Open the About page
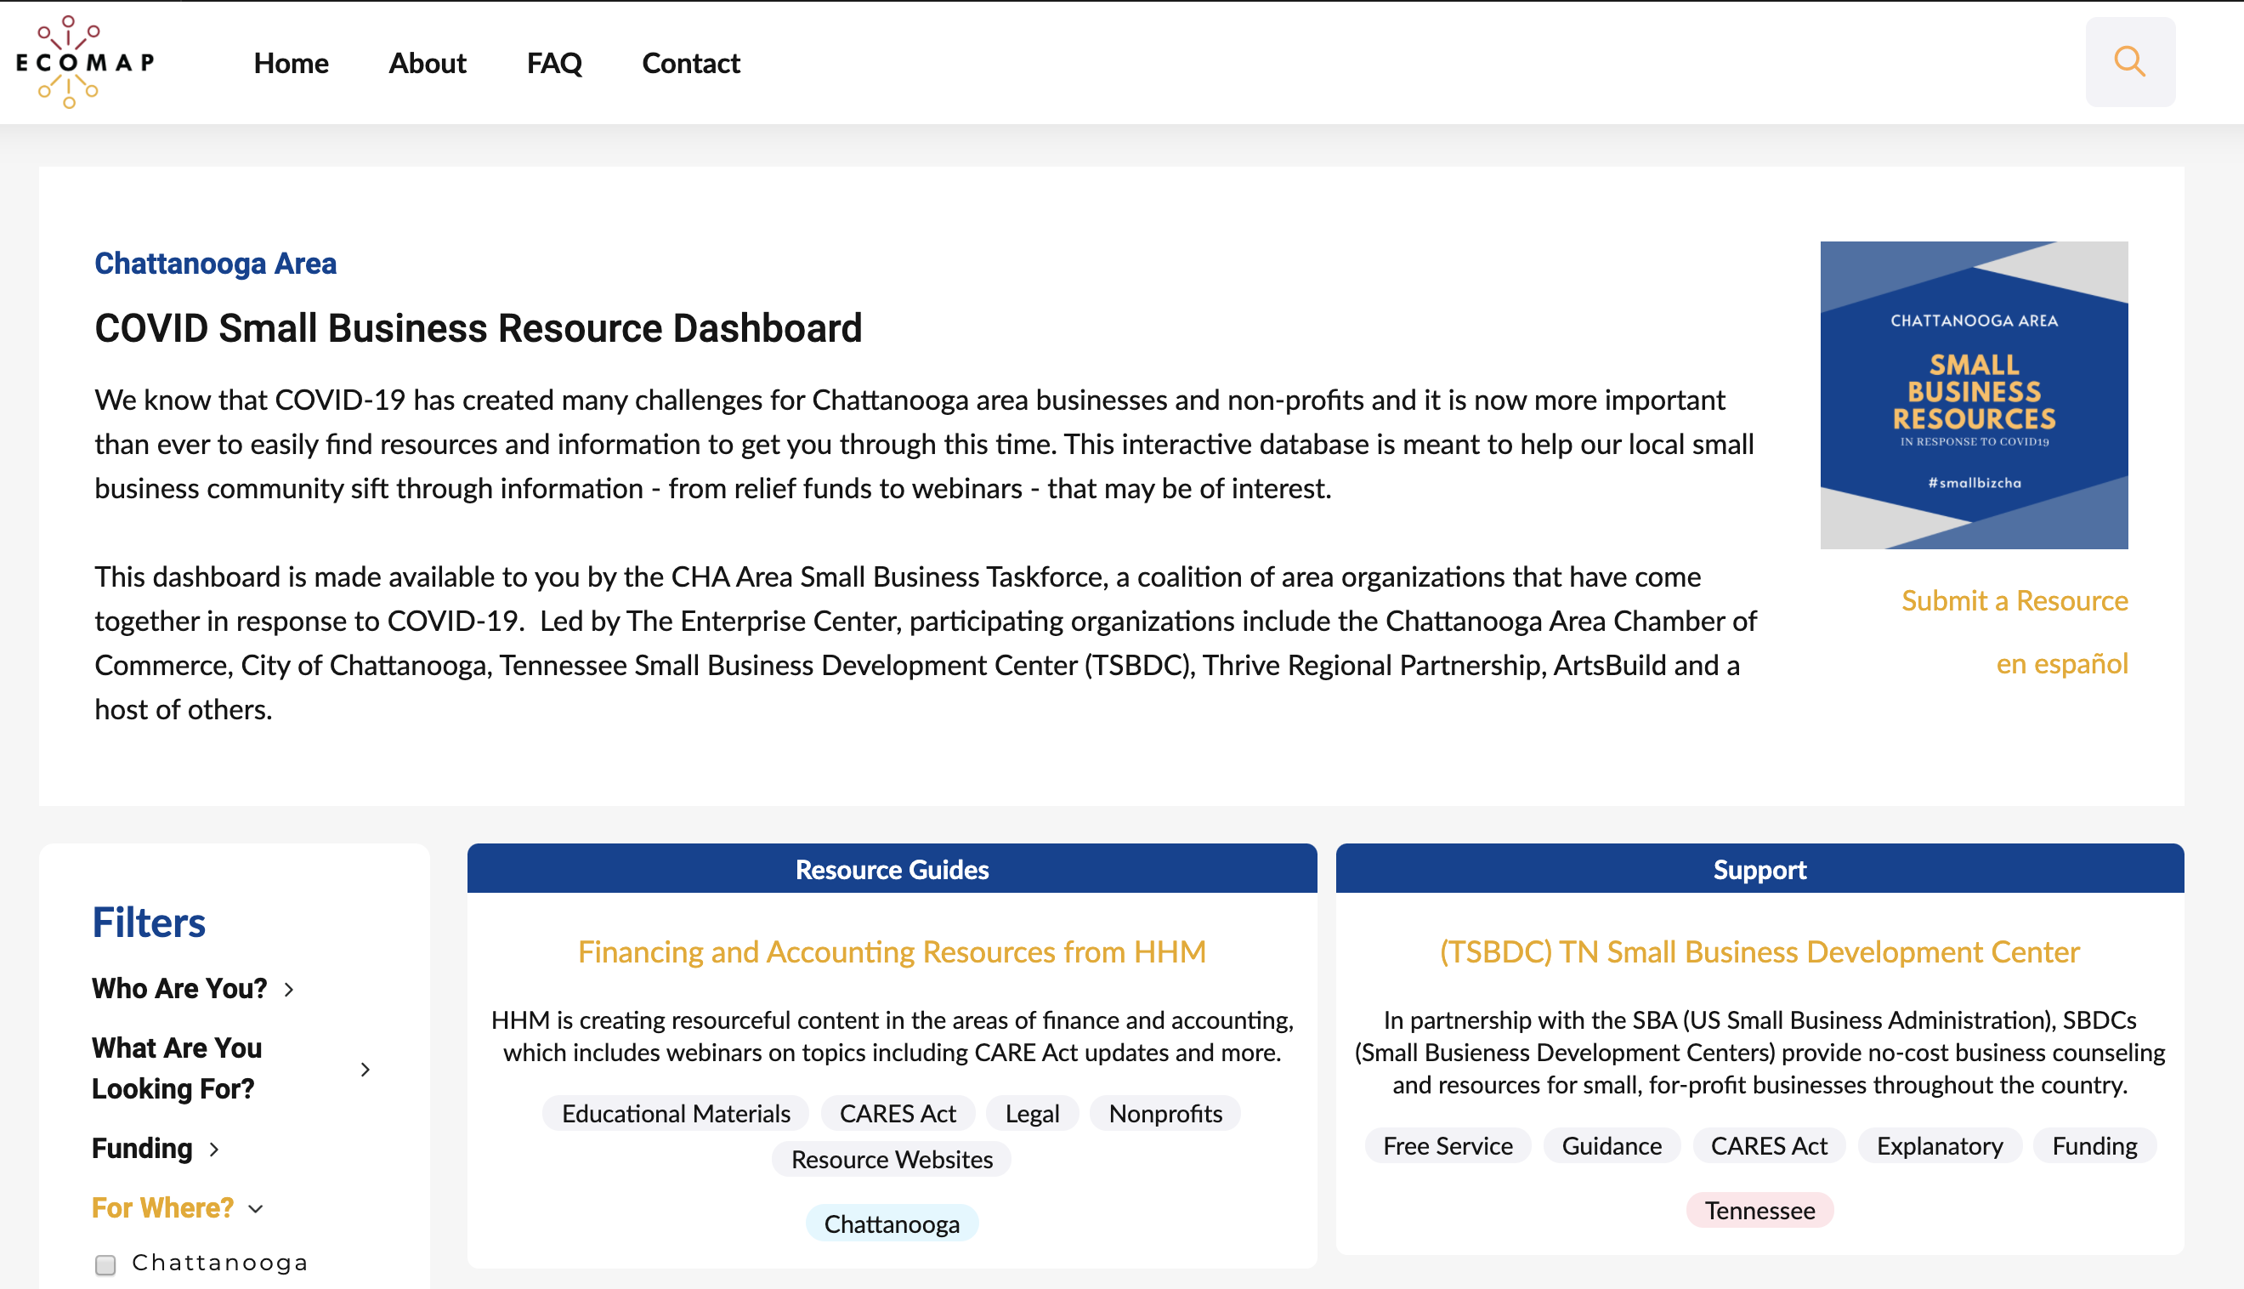 pos(428,63)
